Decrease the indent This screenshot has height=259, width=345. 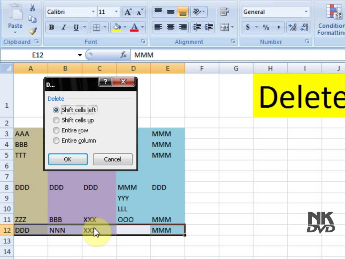197,27
